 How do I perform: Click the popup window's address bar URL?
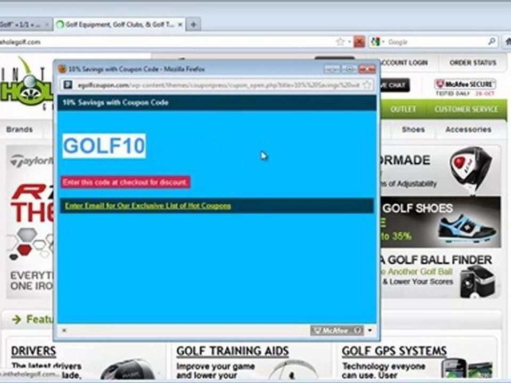[x=218, y=85]
